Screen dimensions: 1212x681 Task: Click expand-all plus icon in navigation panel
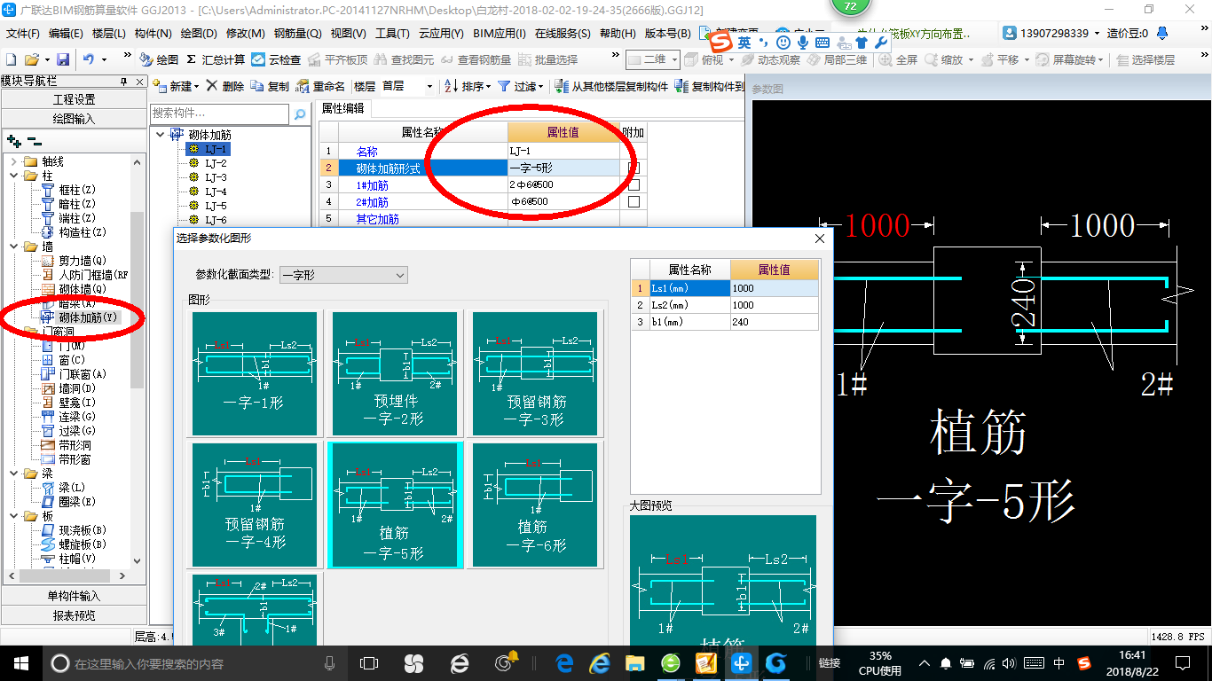point(13,140)
